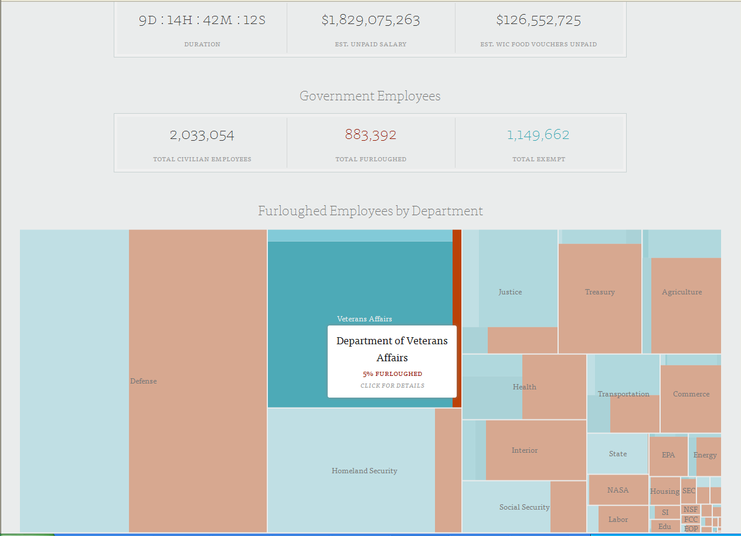Click the Housing tile in treemap
The image size is (741, 536).
(664, 491)
